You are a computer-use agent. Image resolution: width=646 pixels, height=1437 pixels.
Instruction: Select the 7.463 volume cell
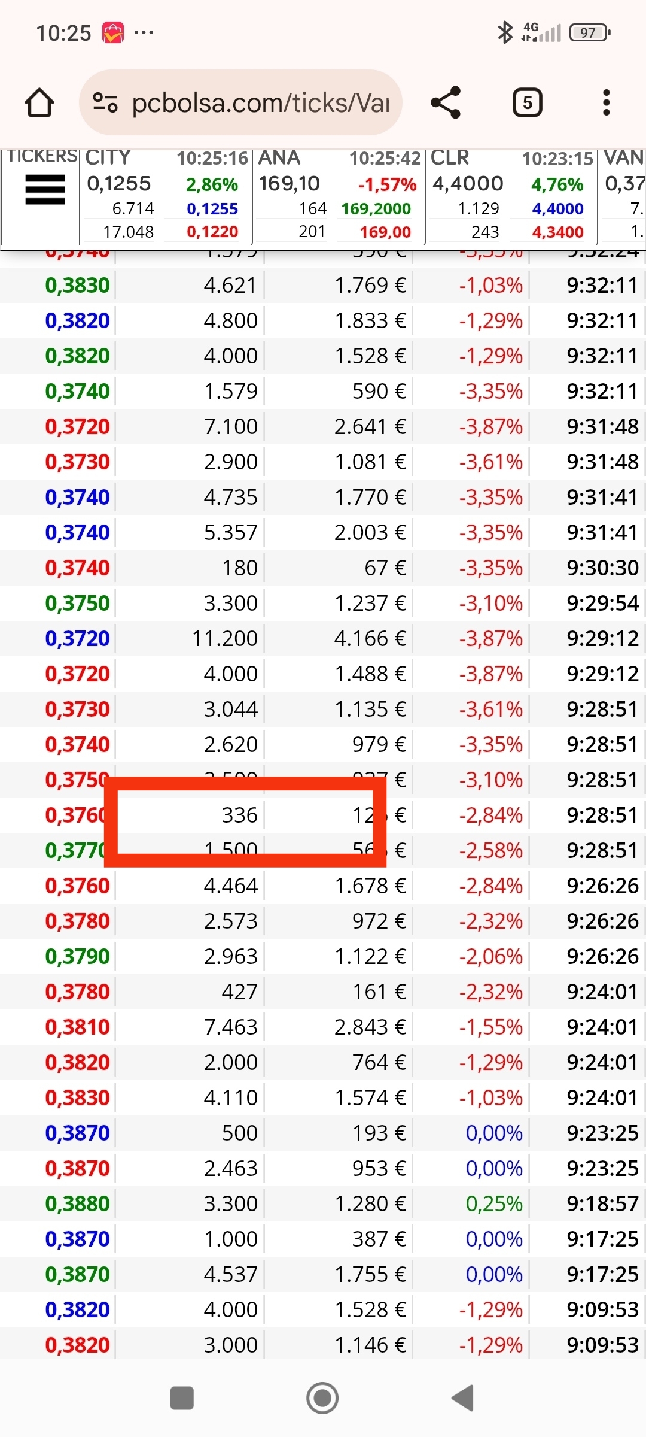[230, 1027]
